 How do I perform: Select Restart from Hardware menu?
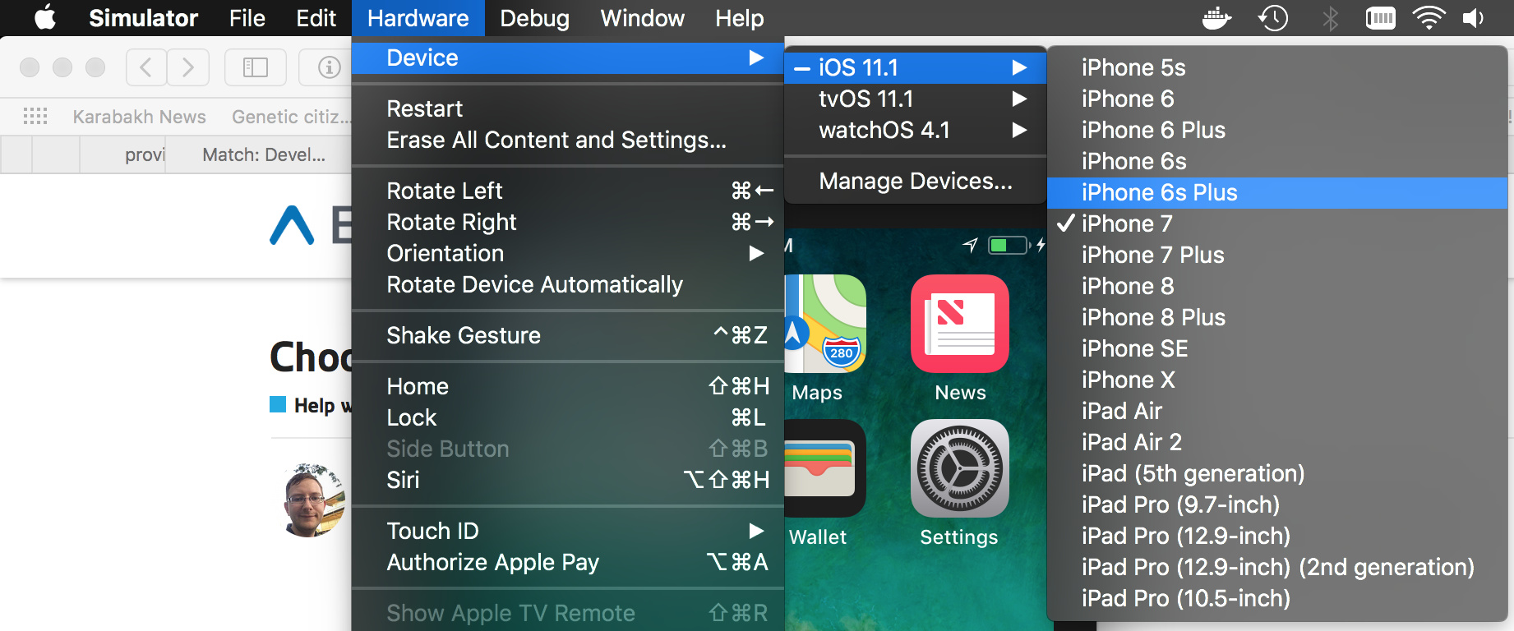click(x=568, y=108)
